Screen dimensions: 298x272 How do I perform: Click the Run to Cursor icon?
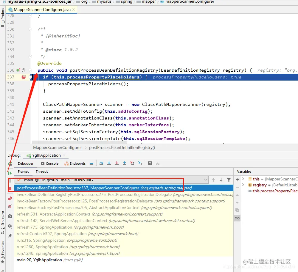140,163
